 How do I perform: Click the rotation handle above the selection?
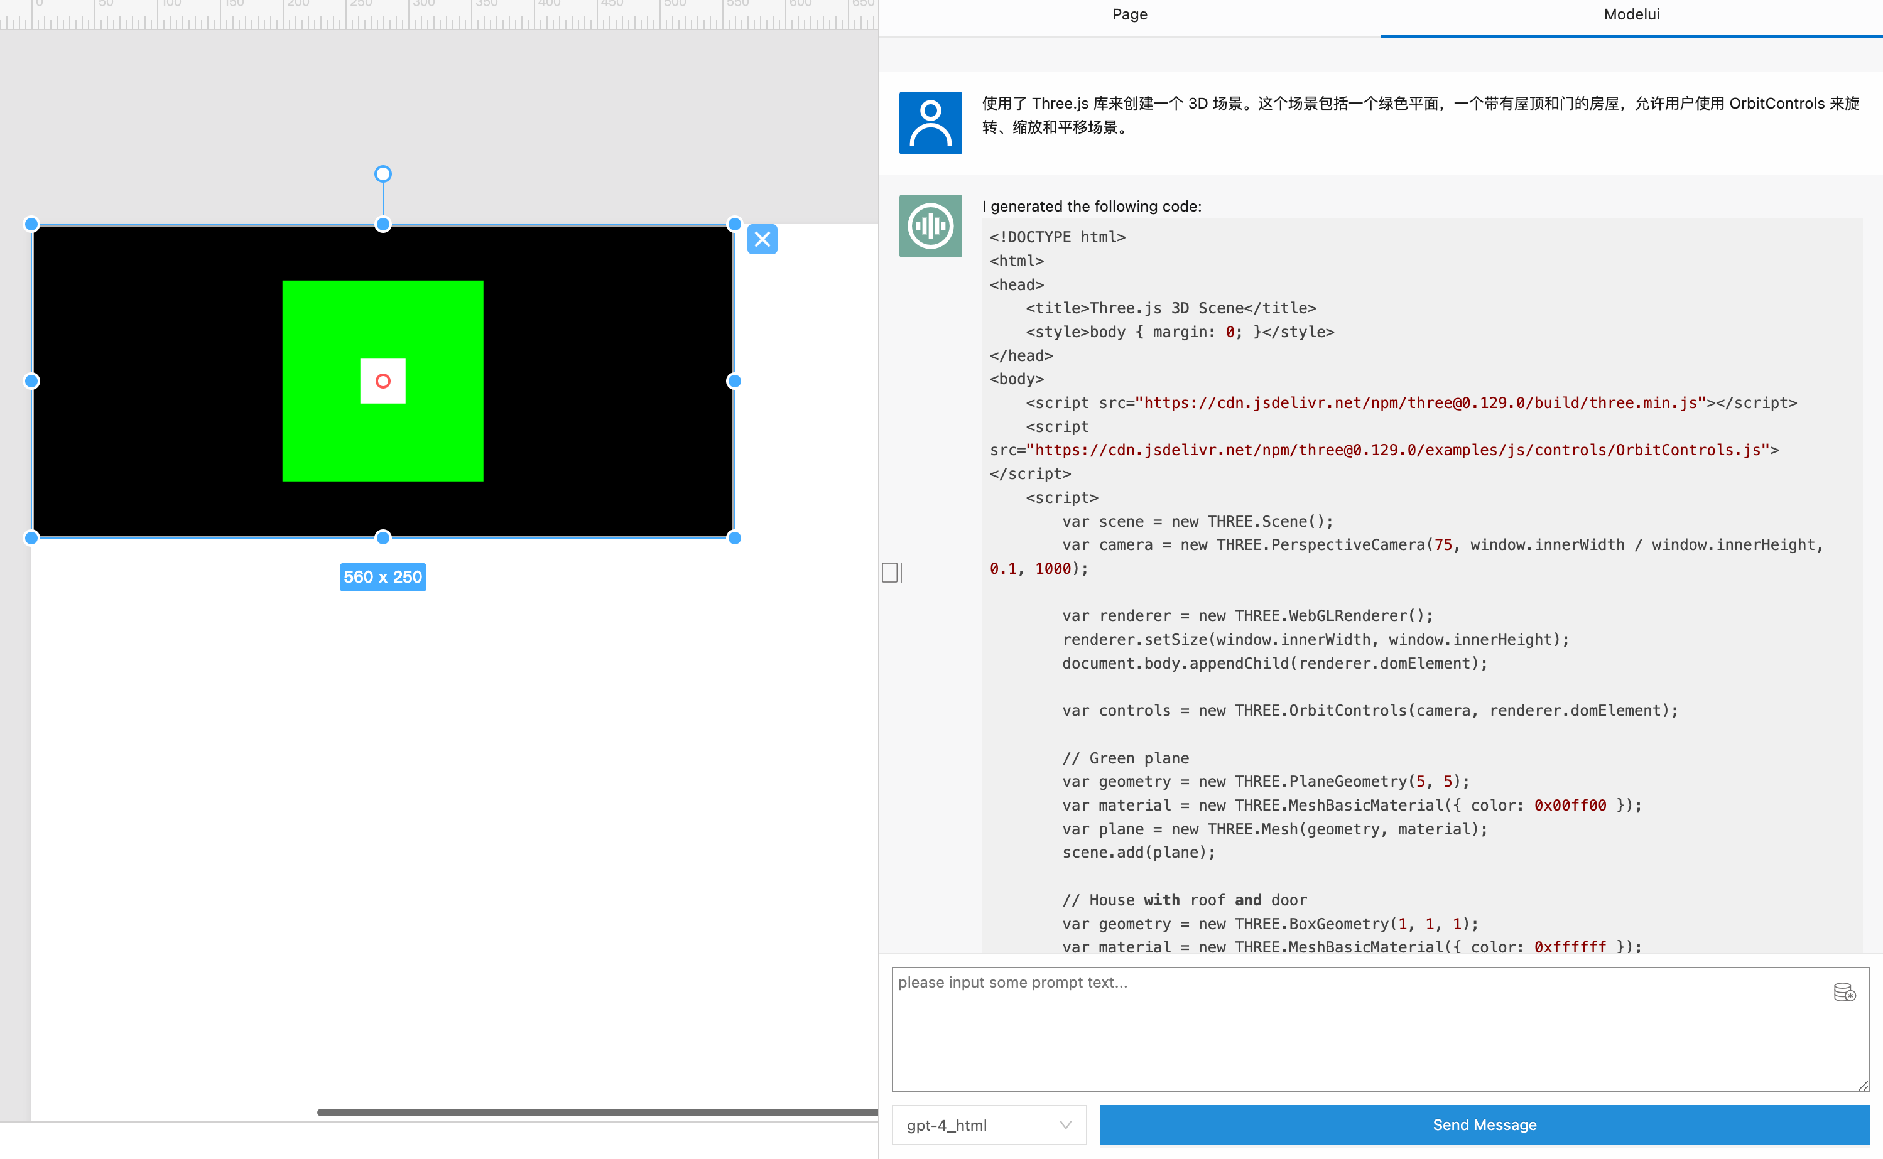[383, 174]
